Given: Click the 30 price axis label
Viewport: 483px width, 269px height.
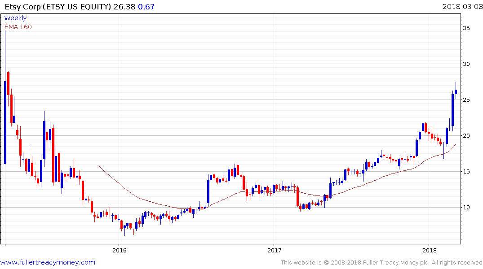Looking at the screenshot, I should click(x=466, y=64).
